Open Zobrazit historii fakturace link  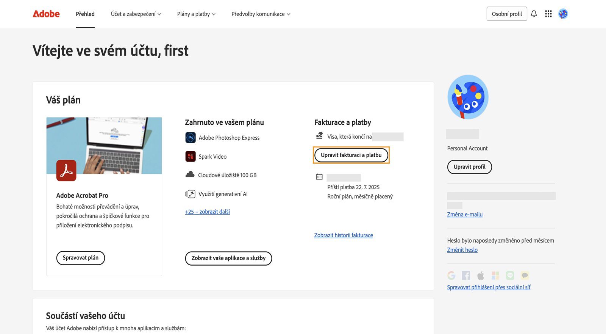click(x=343, y=235)
